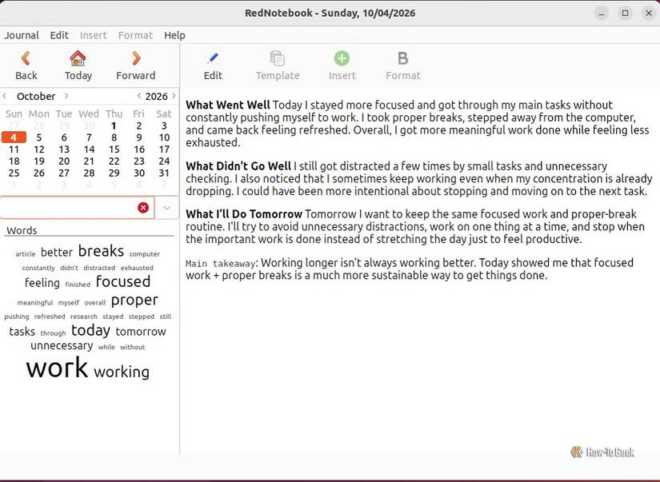Click the 'Words' panel label

[22, 230]
